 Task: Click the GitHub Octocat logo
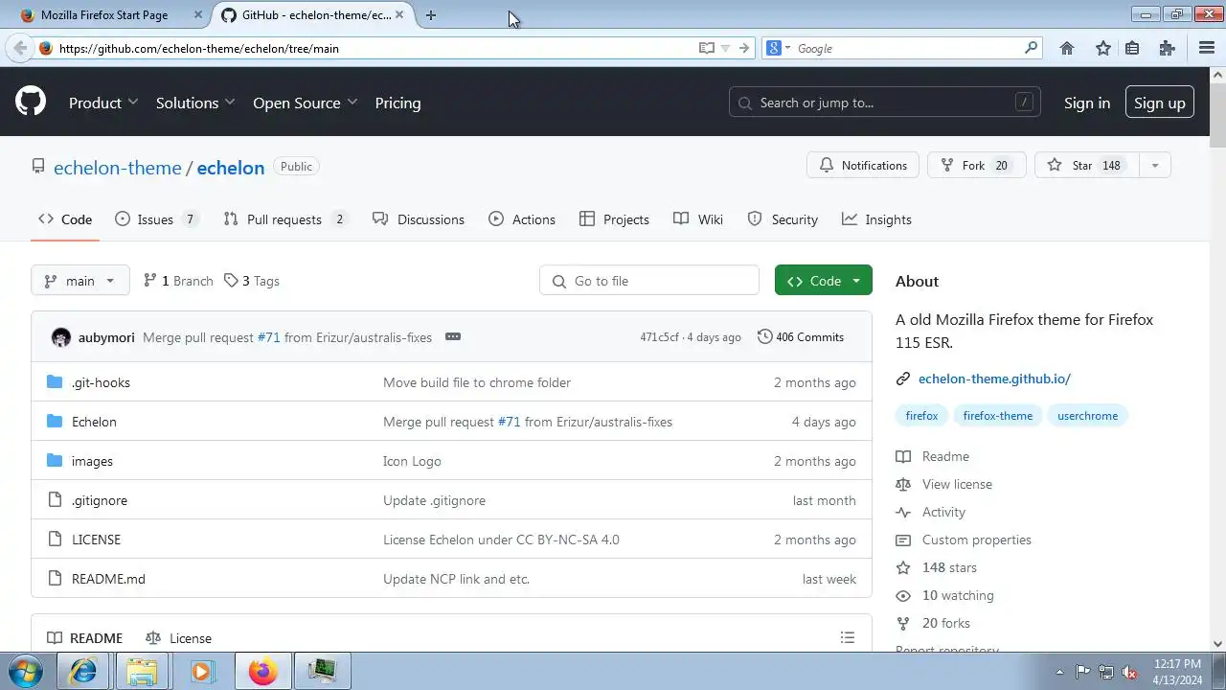pos(31,102)
